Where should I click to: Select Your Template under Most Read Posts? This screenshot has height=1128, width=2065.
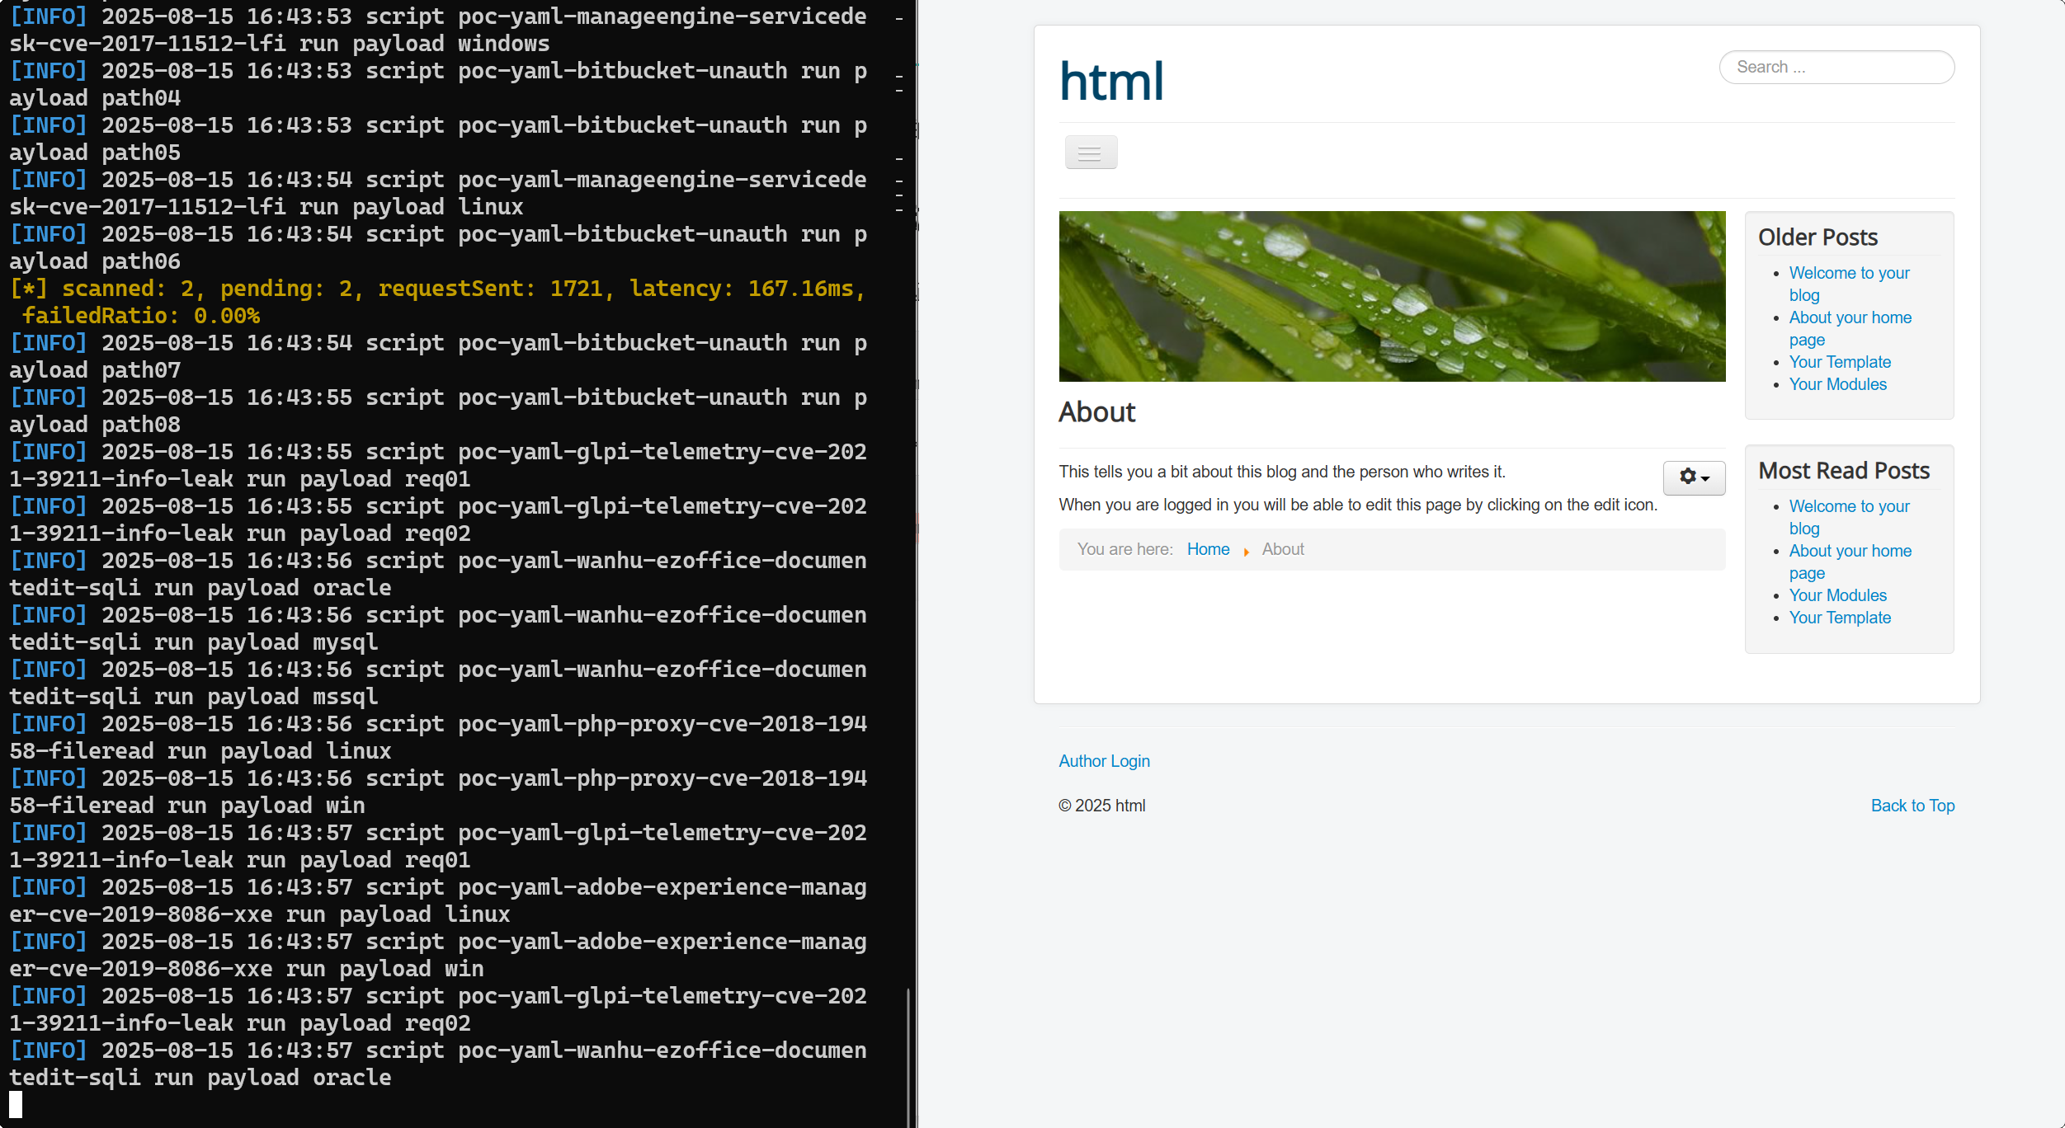1839,618
